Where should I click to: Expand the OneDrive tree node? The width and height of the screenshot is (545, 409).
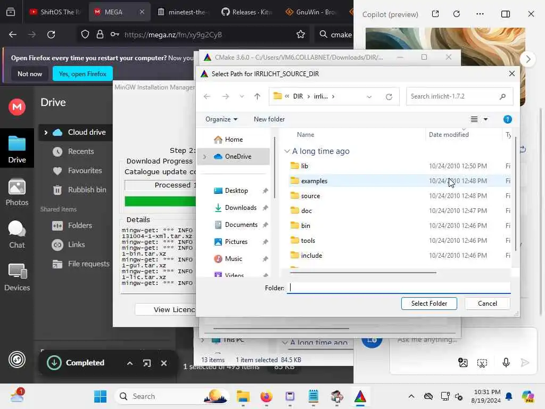(x=204, y=157)
